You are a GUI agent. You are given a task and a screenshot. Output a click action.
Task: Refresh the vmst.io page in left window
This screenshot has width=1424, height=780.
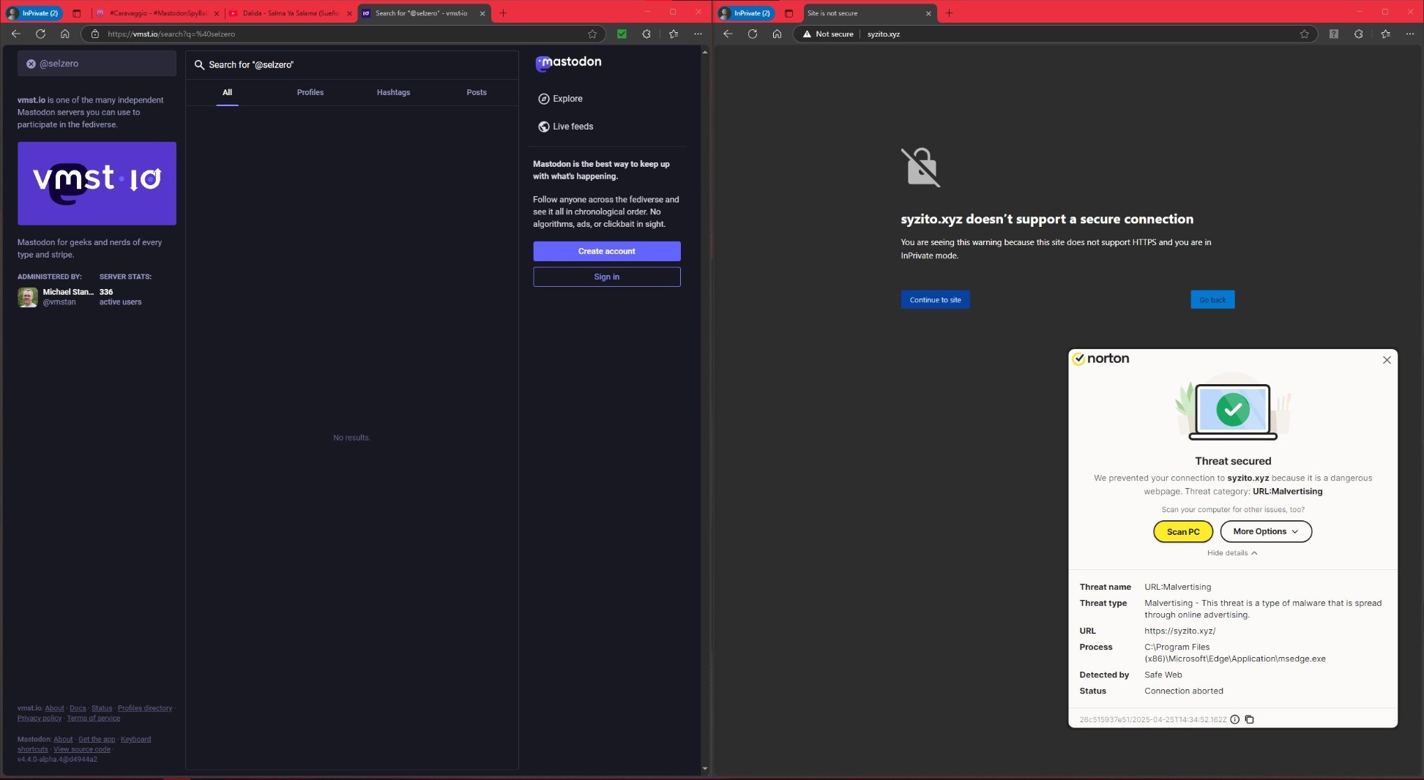pyautogui.click(x=40, y=34)
